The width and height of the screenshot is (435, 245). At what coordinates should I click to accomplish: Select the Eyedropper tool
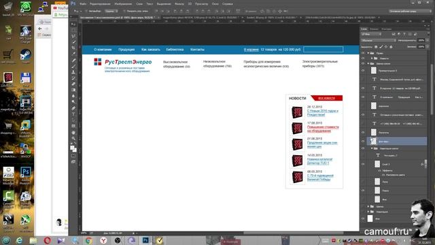(x=73, y=54)
